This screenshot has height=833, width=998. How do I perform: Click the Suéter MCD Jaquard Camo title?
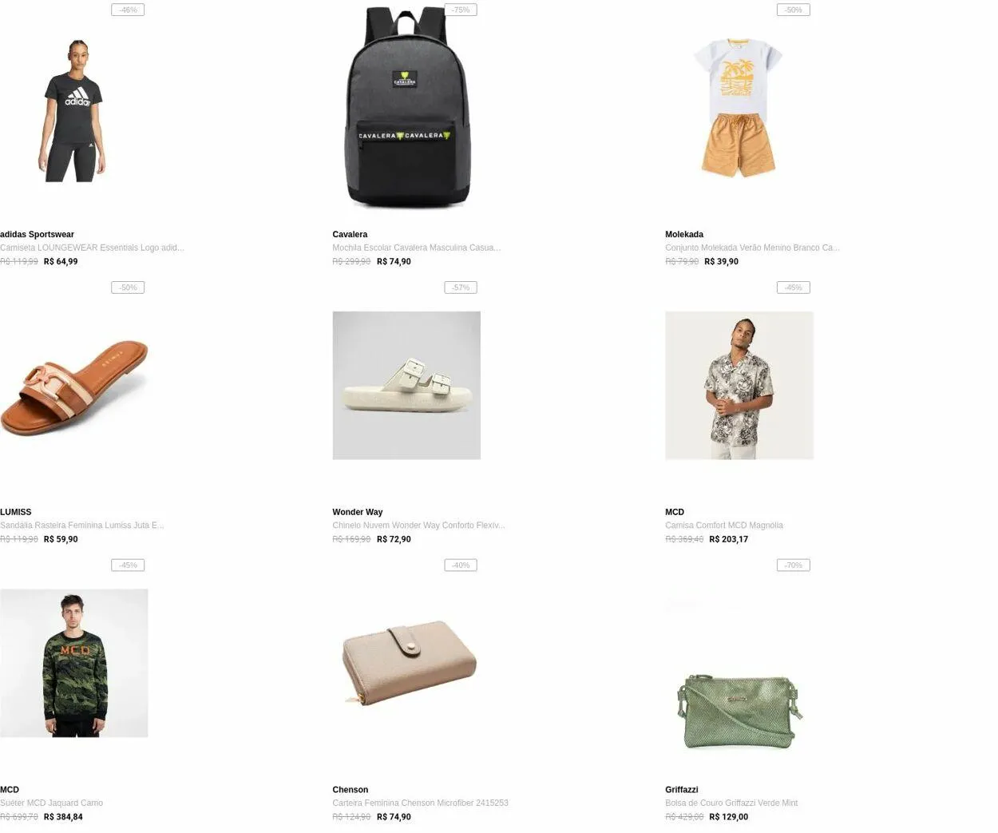click(51, 803)
